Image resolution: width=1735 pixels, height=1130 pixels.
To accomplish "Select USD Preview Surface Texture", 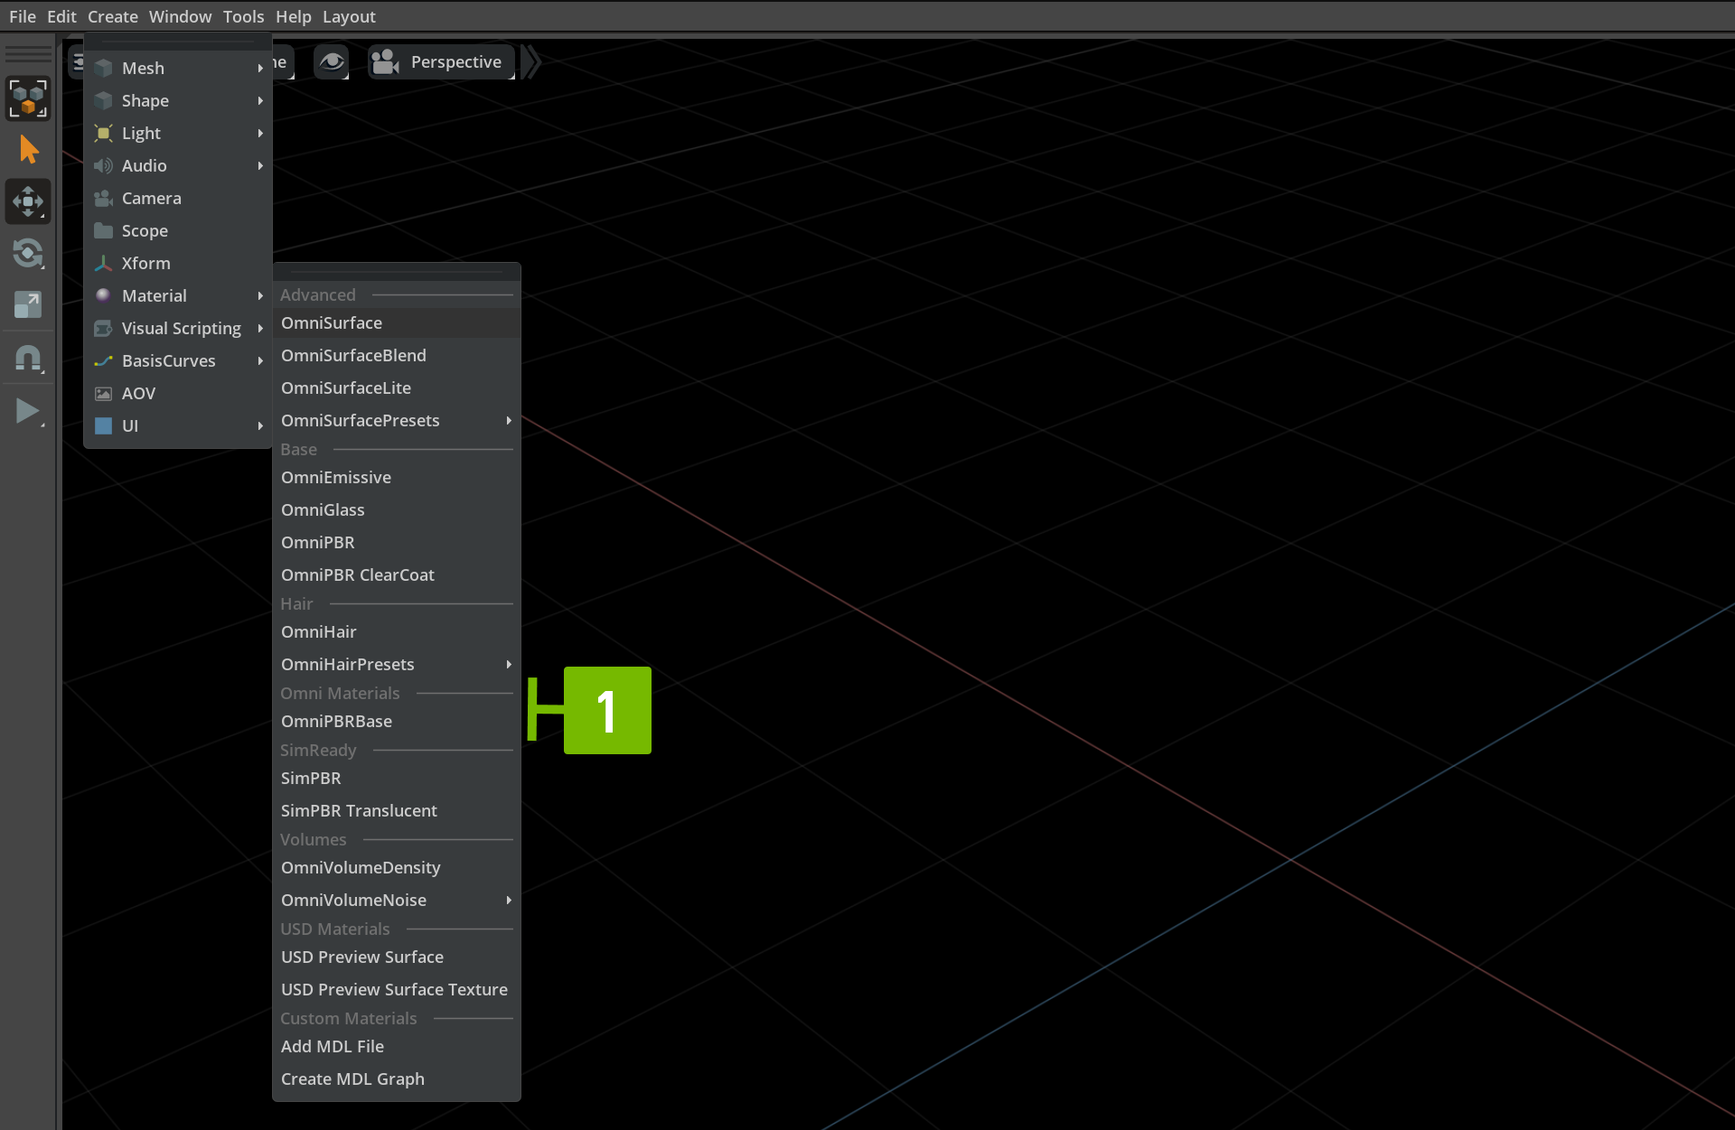I will tap(397, 989).
